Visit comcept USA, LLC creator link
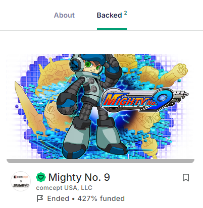This screenshot has height=208, width=203. click(x=64, y=188)
